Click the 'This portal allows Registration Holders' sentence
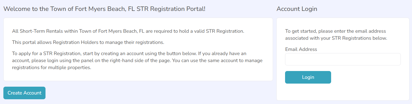 click(88, 42)
